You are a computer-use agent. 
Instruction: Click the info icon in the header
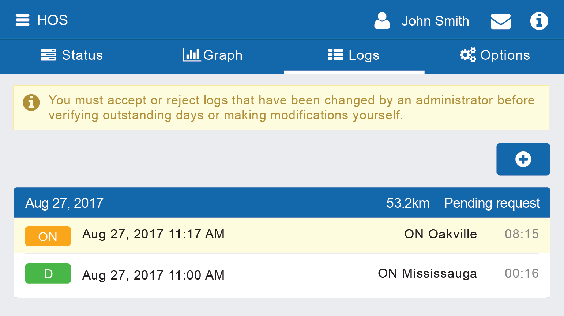pos(539,21)
